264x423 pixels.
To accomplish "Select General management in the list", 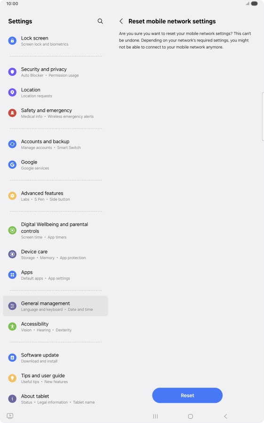I will [x=55, y=306].
